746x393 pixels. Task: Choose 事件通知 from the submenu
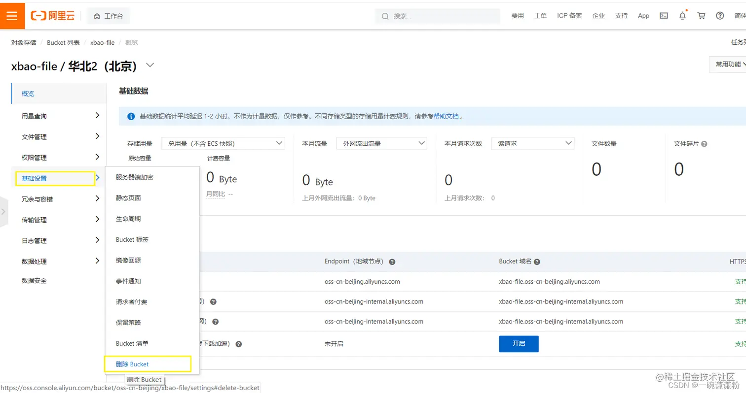(128, 281)
